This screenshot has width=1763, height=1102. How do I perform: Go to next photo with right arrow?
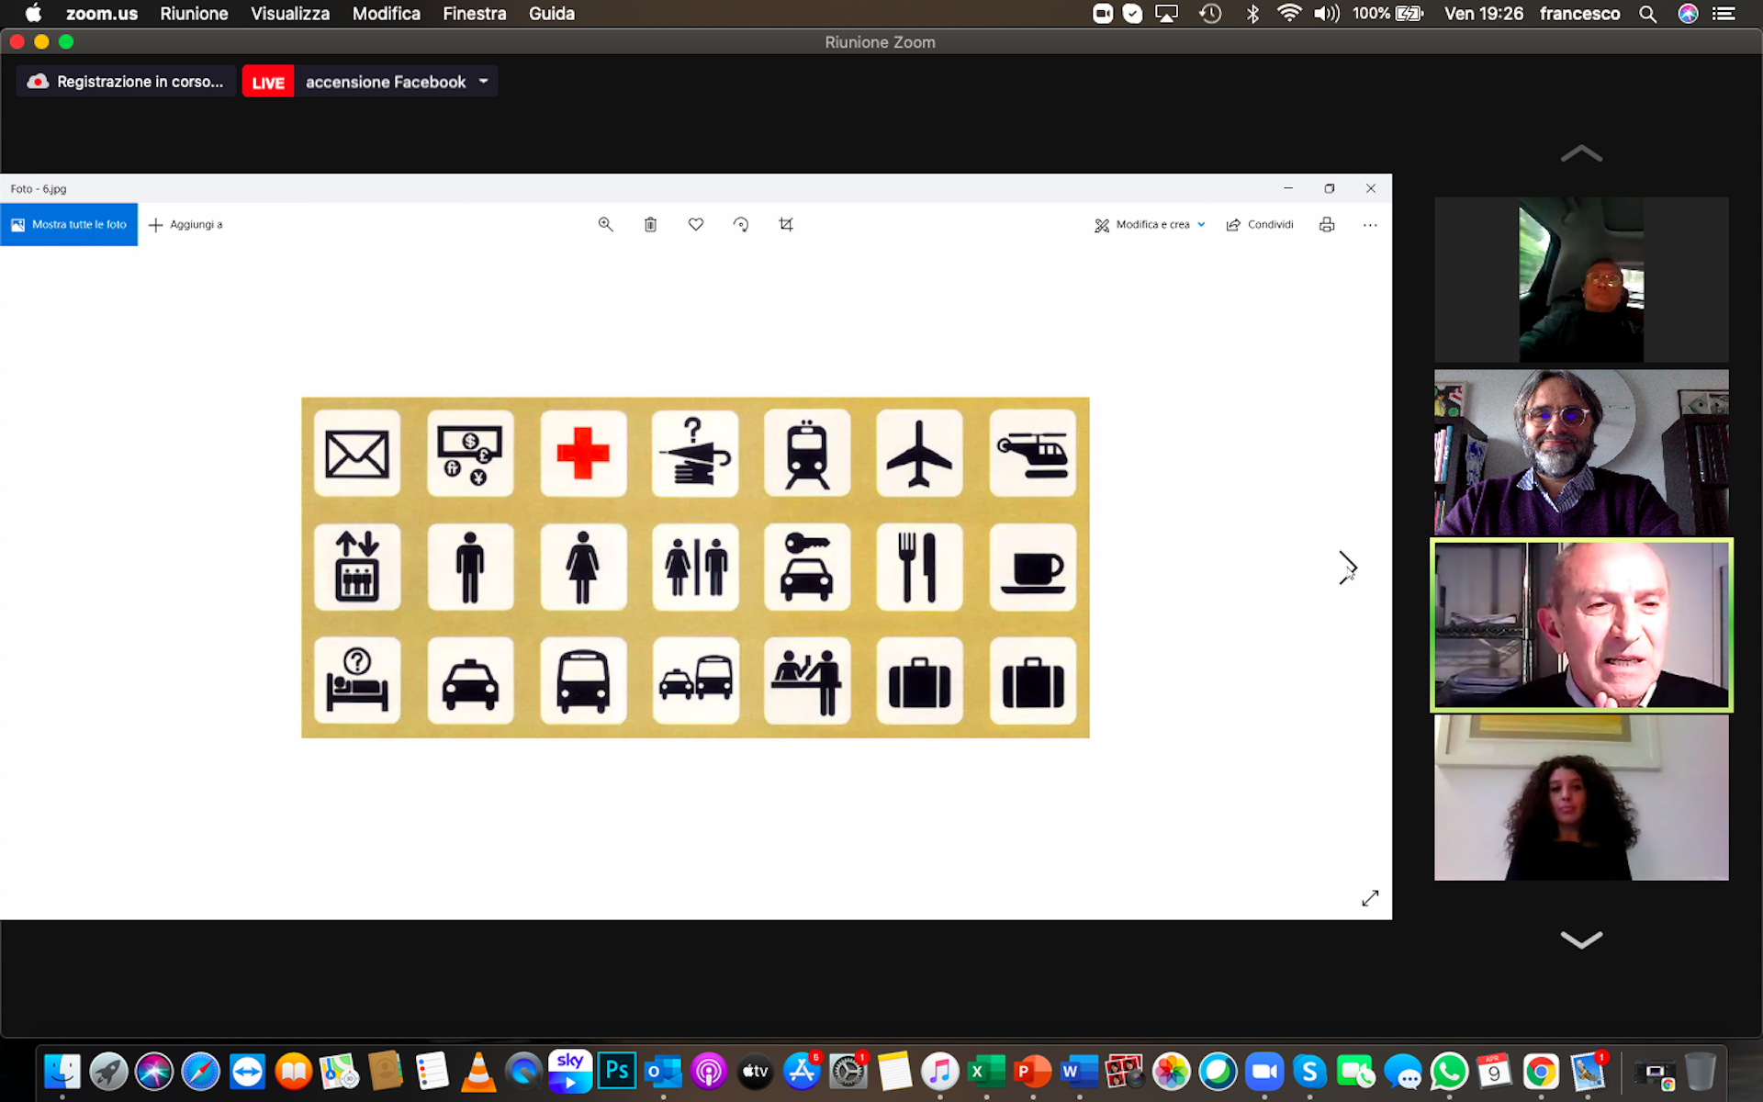pos(1347,567)
